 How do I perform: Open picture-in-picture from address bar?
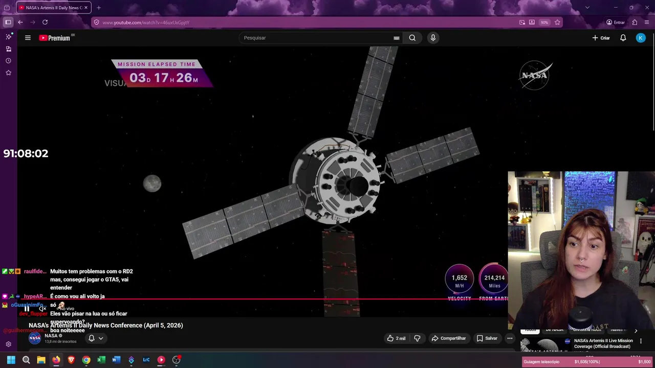pyautogui.click(x=522, y=22)
